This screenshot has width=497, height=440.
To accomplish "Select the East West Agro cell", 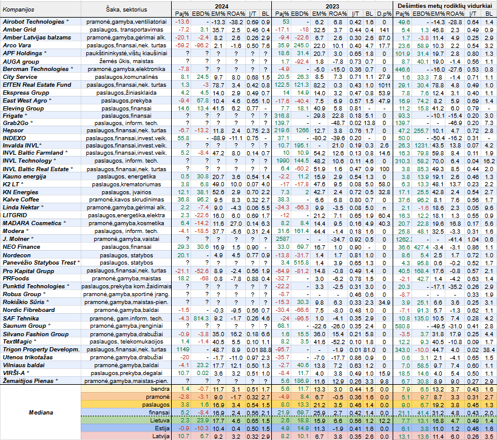I will coord(25,101).
